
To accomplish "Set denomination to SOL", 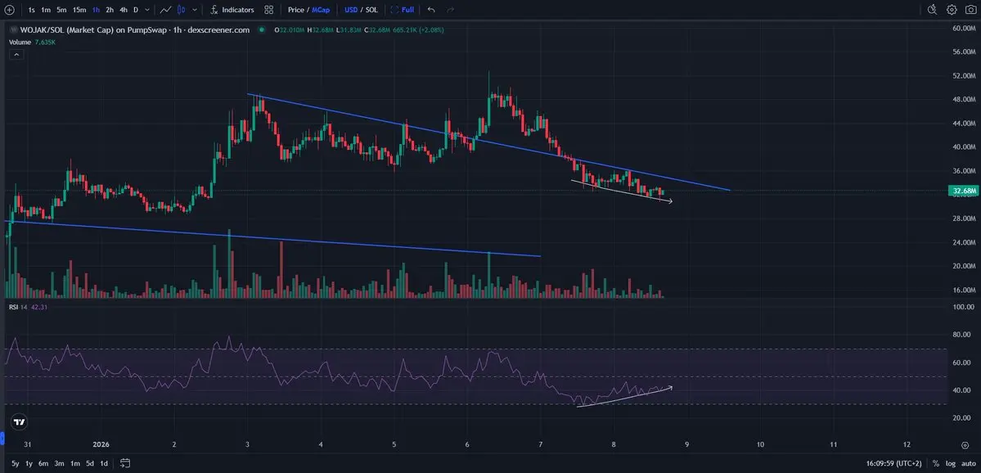I will (x=371, y=10).
